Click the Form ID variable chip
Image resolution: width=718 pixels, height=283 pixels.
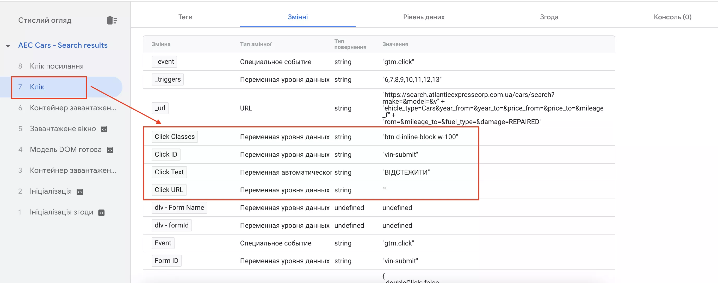click(x=166, y=261)
